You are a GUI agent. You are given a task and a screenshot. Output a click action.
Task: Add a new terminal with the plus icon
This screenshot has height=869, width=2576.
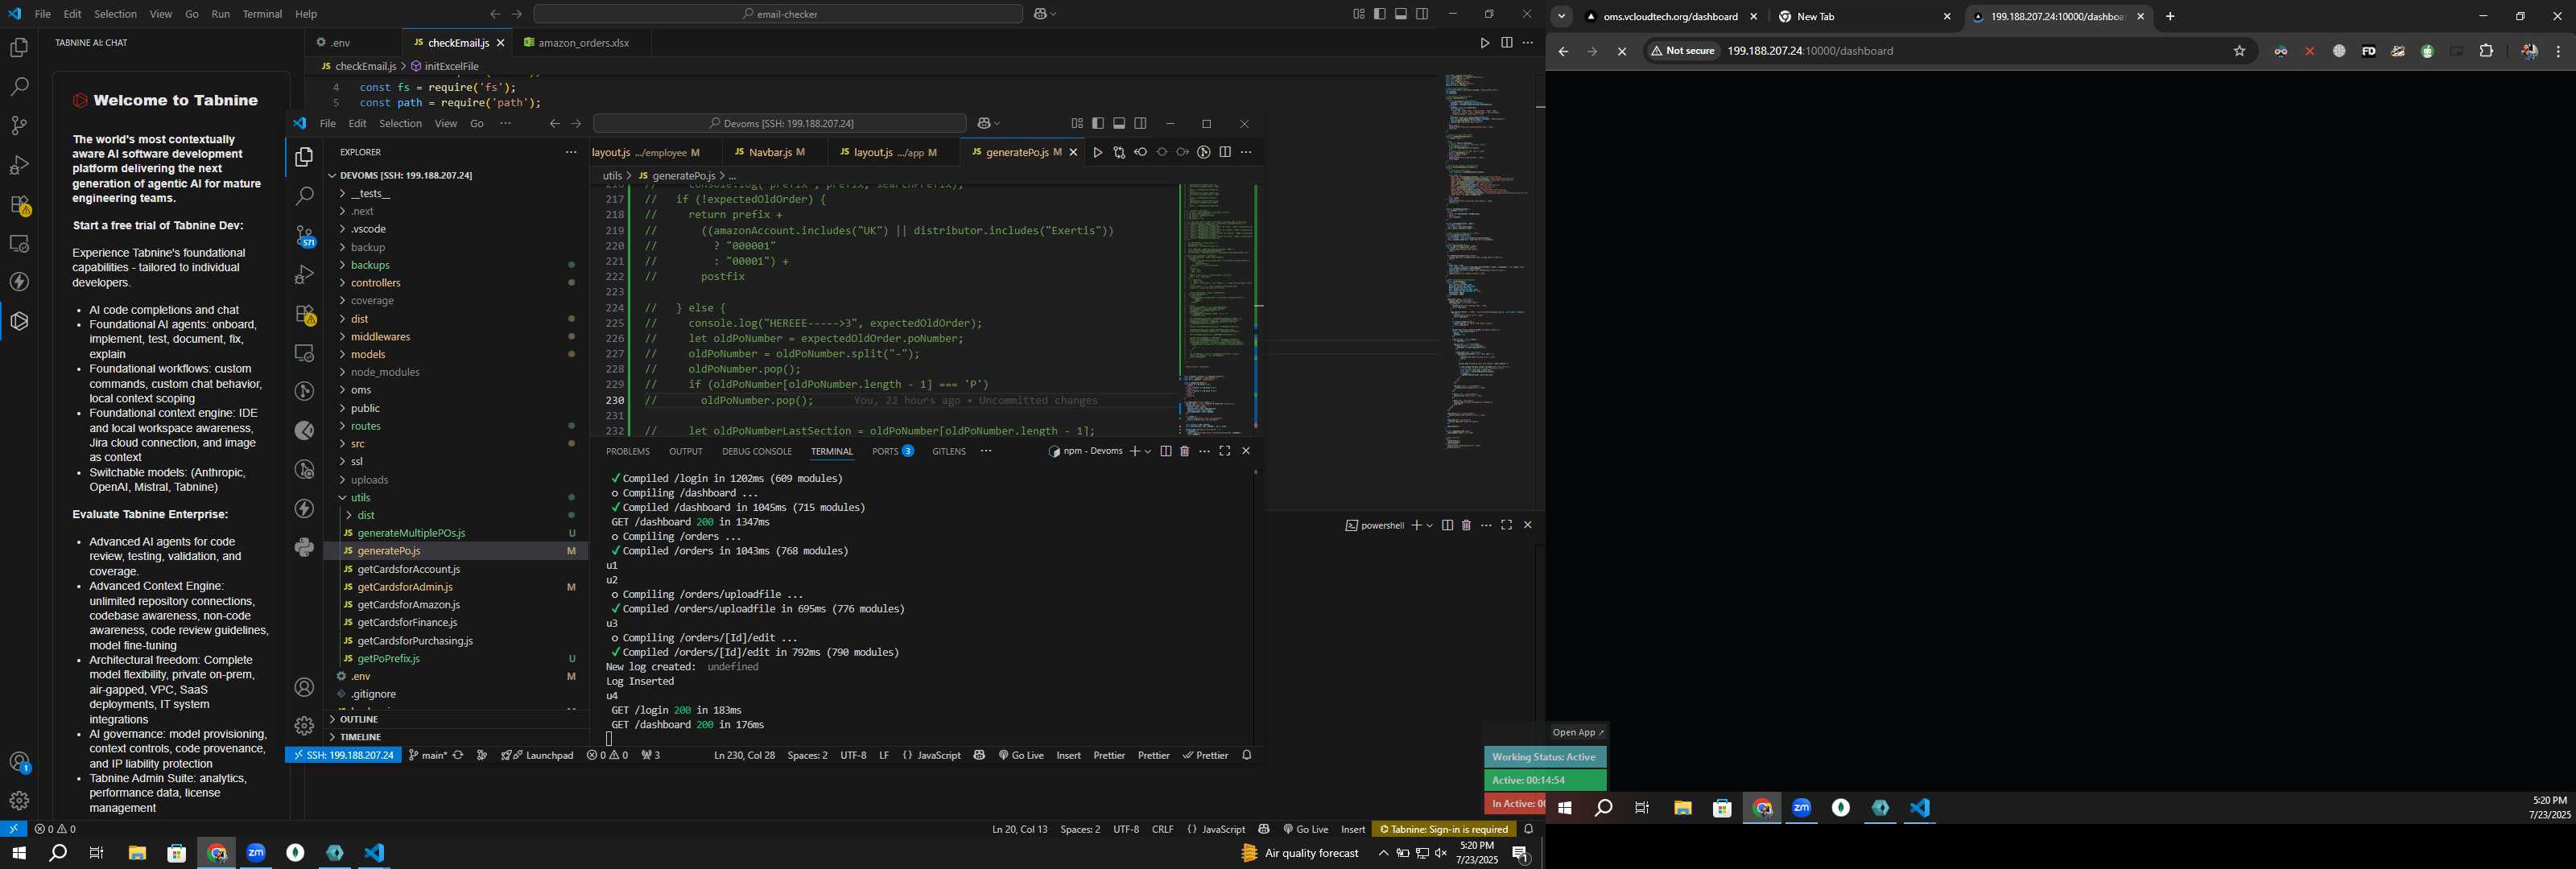coord(1134,451)
